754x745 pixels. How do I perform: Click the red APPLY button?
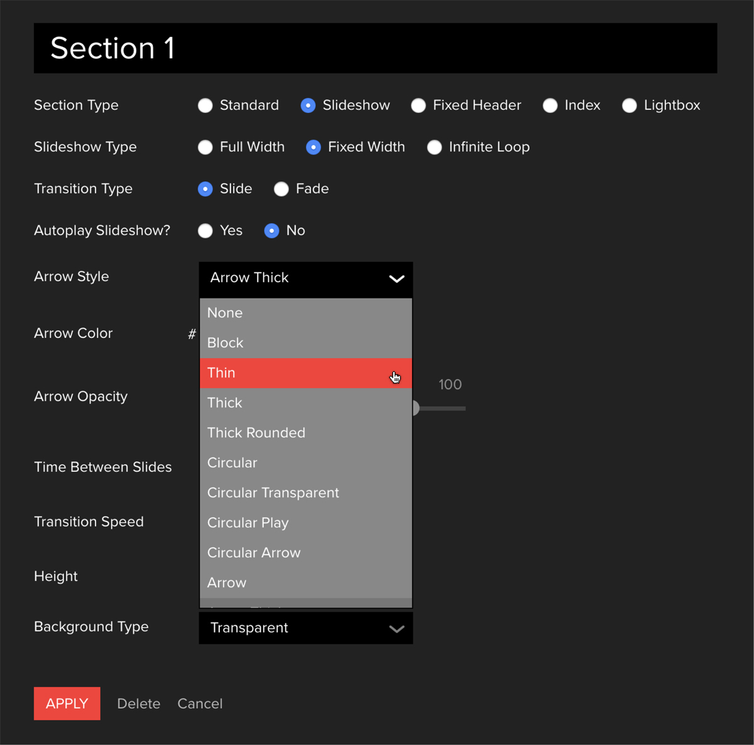click(67, 704)
